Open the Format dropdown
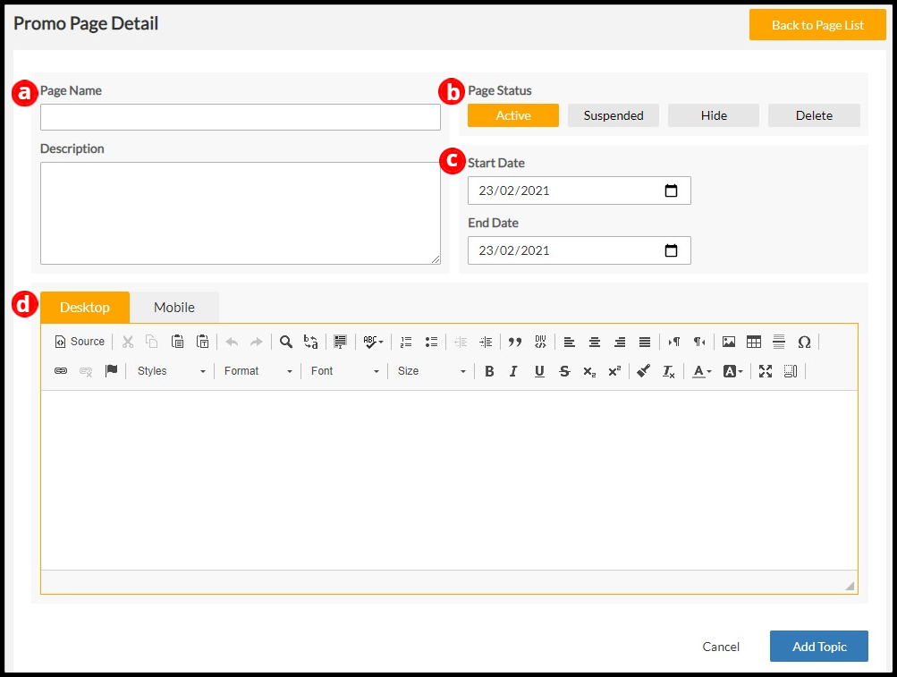897x677 pixels. [258, 371]
